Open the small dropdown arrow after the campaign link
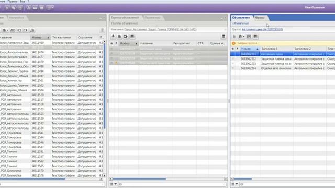Image resolution: width=335 pixels, height=188 pixels. pyautogui.click(x=225, y=30)
